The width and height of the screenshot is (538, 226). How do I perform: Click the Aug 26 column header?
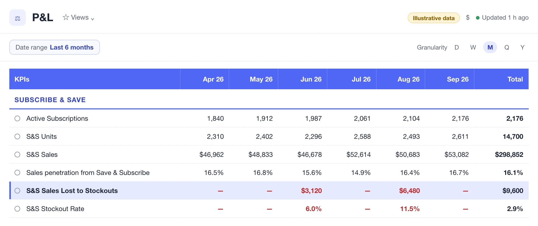click(x=401, y=79)
